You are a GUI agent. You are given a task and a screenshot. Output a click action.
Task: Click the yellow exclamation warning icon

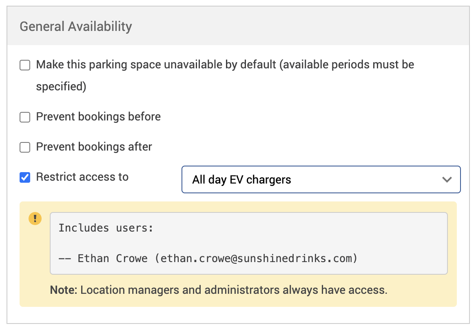click(x=35, y=219)
